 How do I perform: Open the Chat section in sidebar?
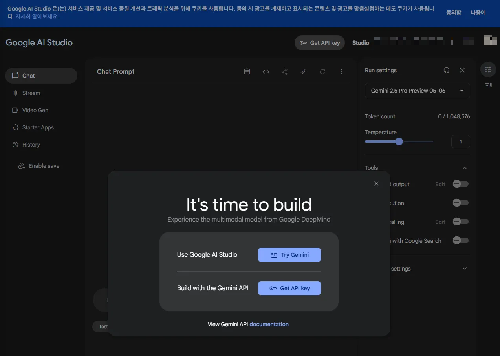click(x=41, y=76)
